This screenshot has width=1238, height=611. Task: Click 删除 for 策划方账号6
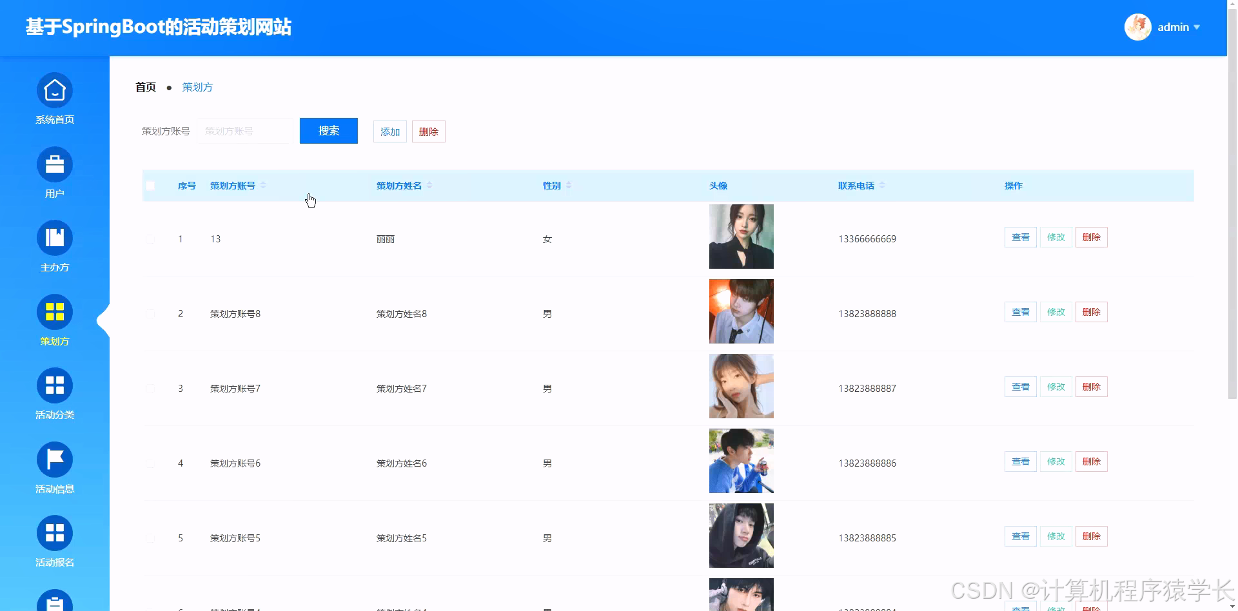[1092, 461]
